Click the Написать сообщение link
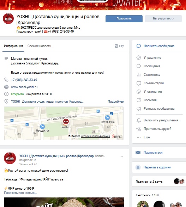Image resolution: width=186 pixels, height=207 pixels. [159, 46]
